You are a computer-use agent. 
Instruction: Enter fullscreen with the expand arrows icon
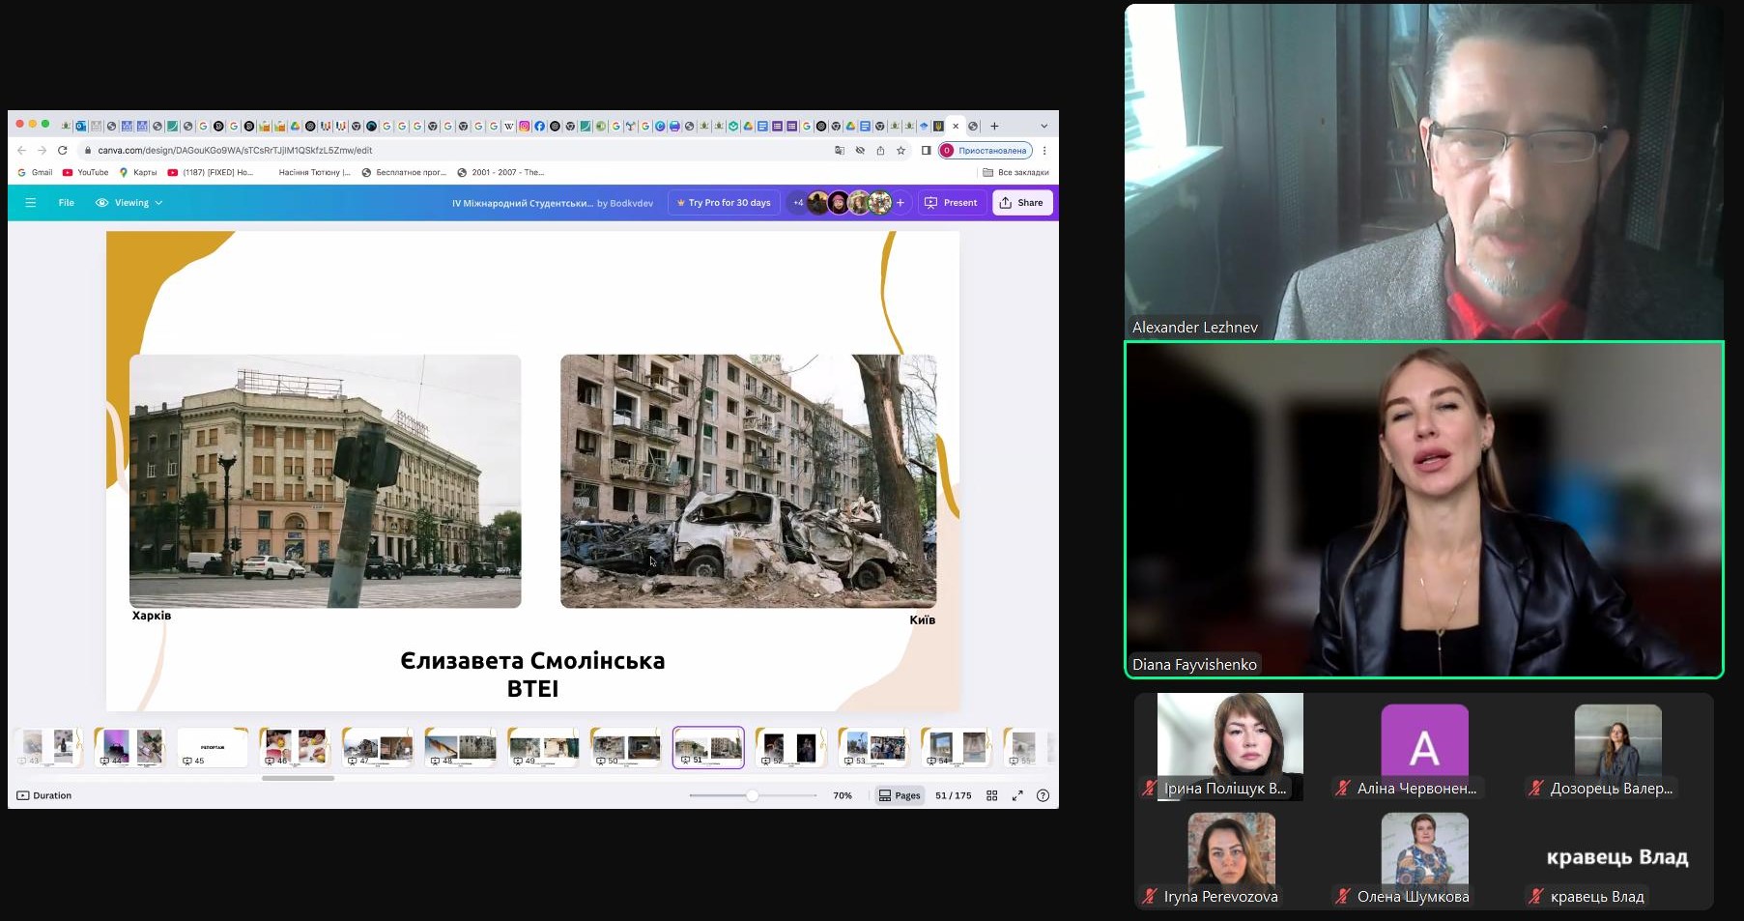pos(1017,795)
